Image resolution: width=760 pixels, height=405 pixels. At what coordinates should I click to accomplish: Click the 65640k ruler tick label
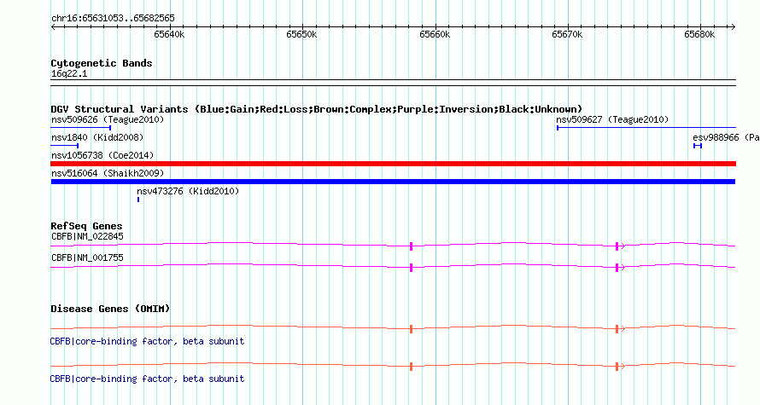click(x=169, y=34)
